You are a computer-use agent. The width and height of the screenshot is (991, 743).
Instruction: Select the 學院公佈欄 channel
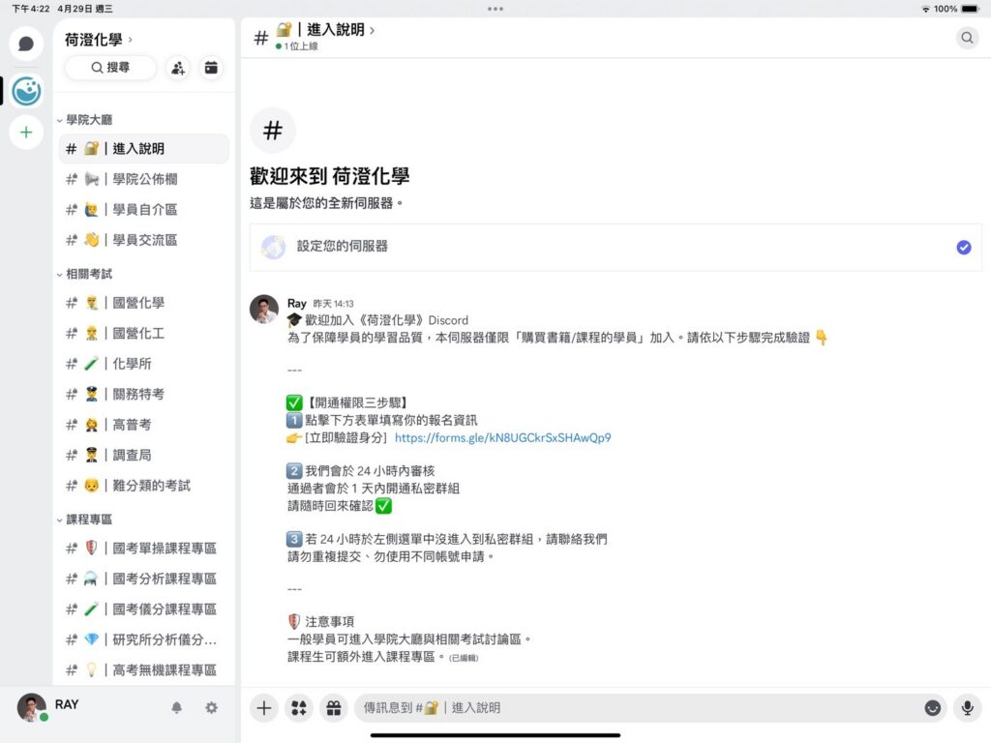tap(143, 179)
